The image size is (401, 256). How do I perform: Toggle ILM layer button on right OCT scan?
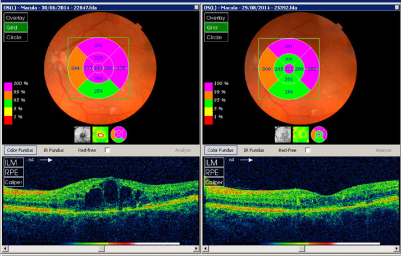(214, 162)
